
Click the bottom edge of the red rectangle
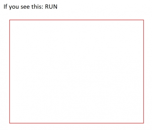tap(76, 123)
